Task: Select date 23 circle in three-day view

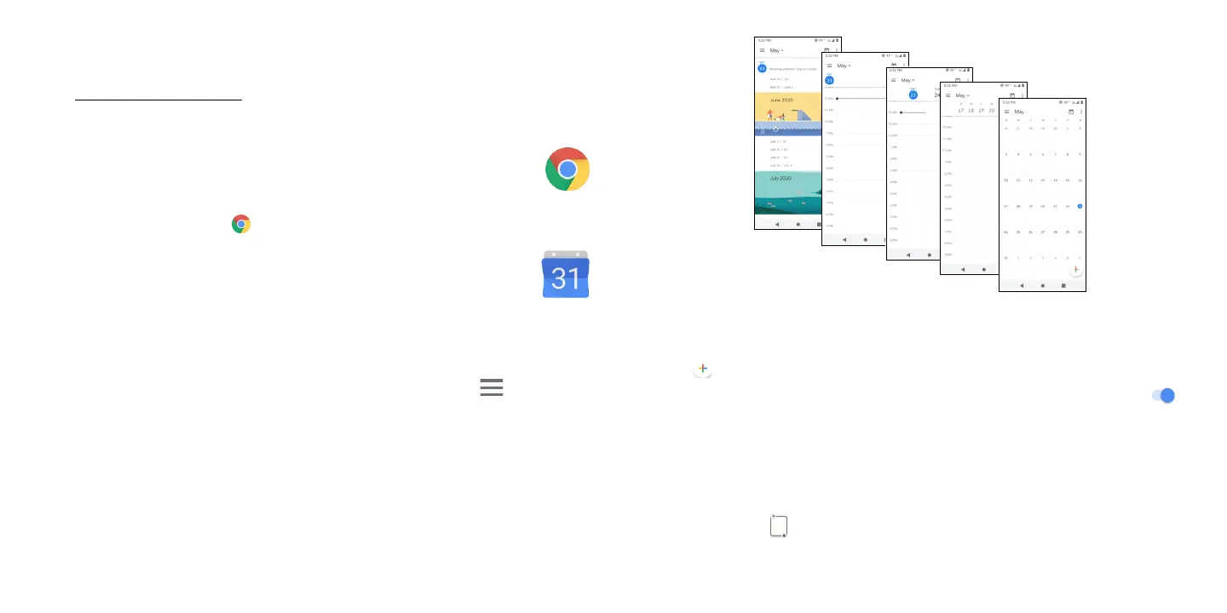Action: point(913,95)
